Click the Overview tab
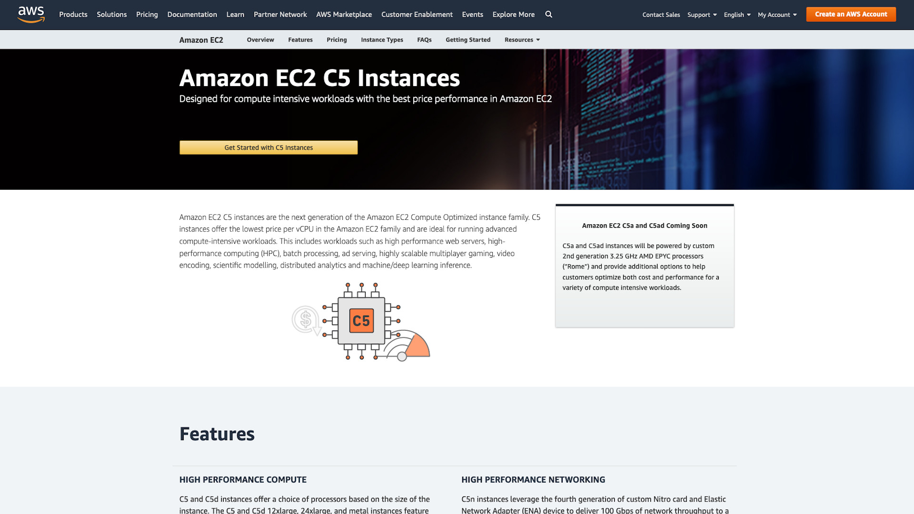Screen dimensions: 914x514 tap(260, 40)
